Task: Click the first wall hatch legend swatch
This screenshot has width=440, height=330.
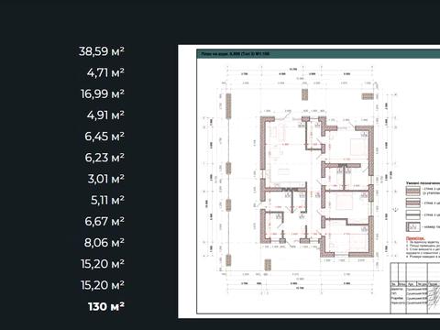Action: (412, 191)
